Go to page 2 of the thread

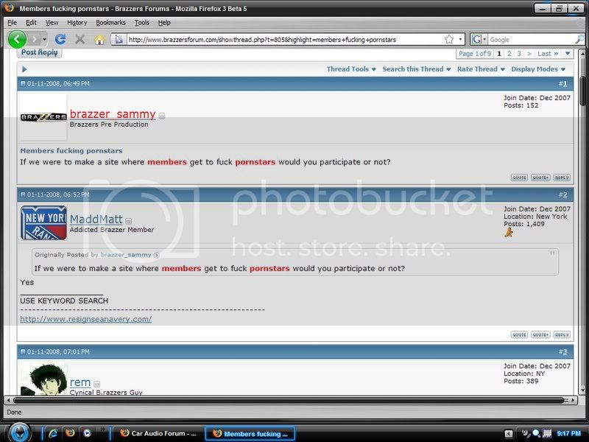point(509,54)
